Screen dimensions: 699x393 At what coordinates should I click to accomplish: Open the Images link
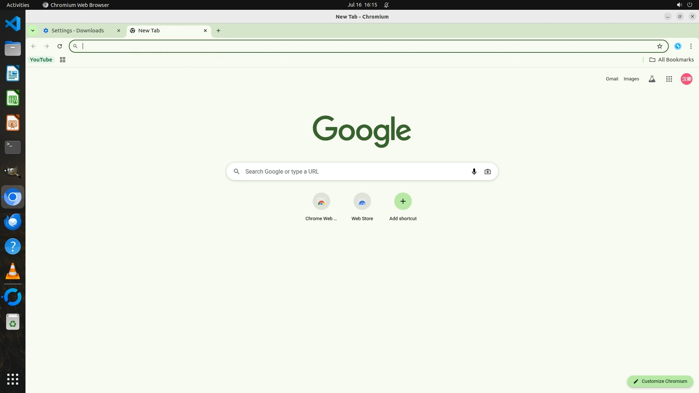(631, 79)
